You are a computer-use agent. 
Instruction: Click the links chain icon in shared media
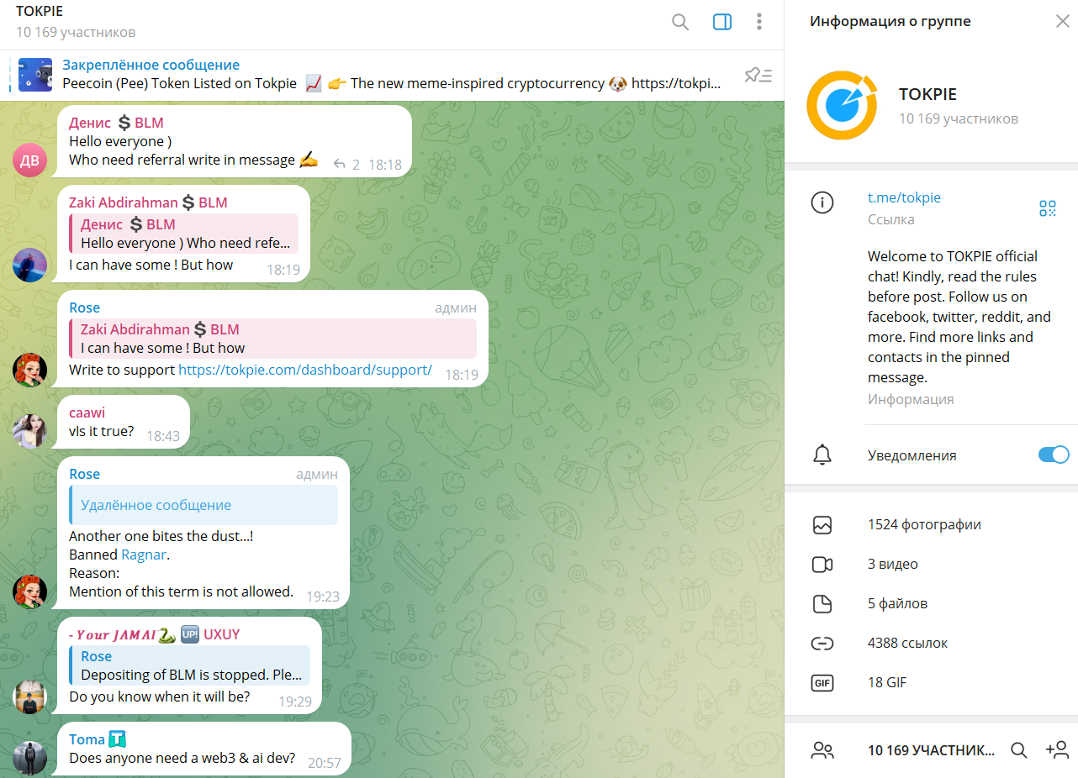(822, 644)
